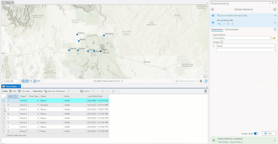Click the table select-all corner cell

point(4,96)
